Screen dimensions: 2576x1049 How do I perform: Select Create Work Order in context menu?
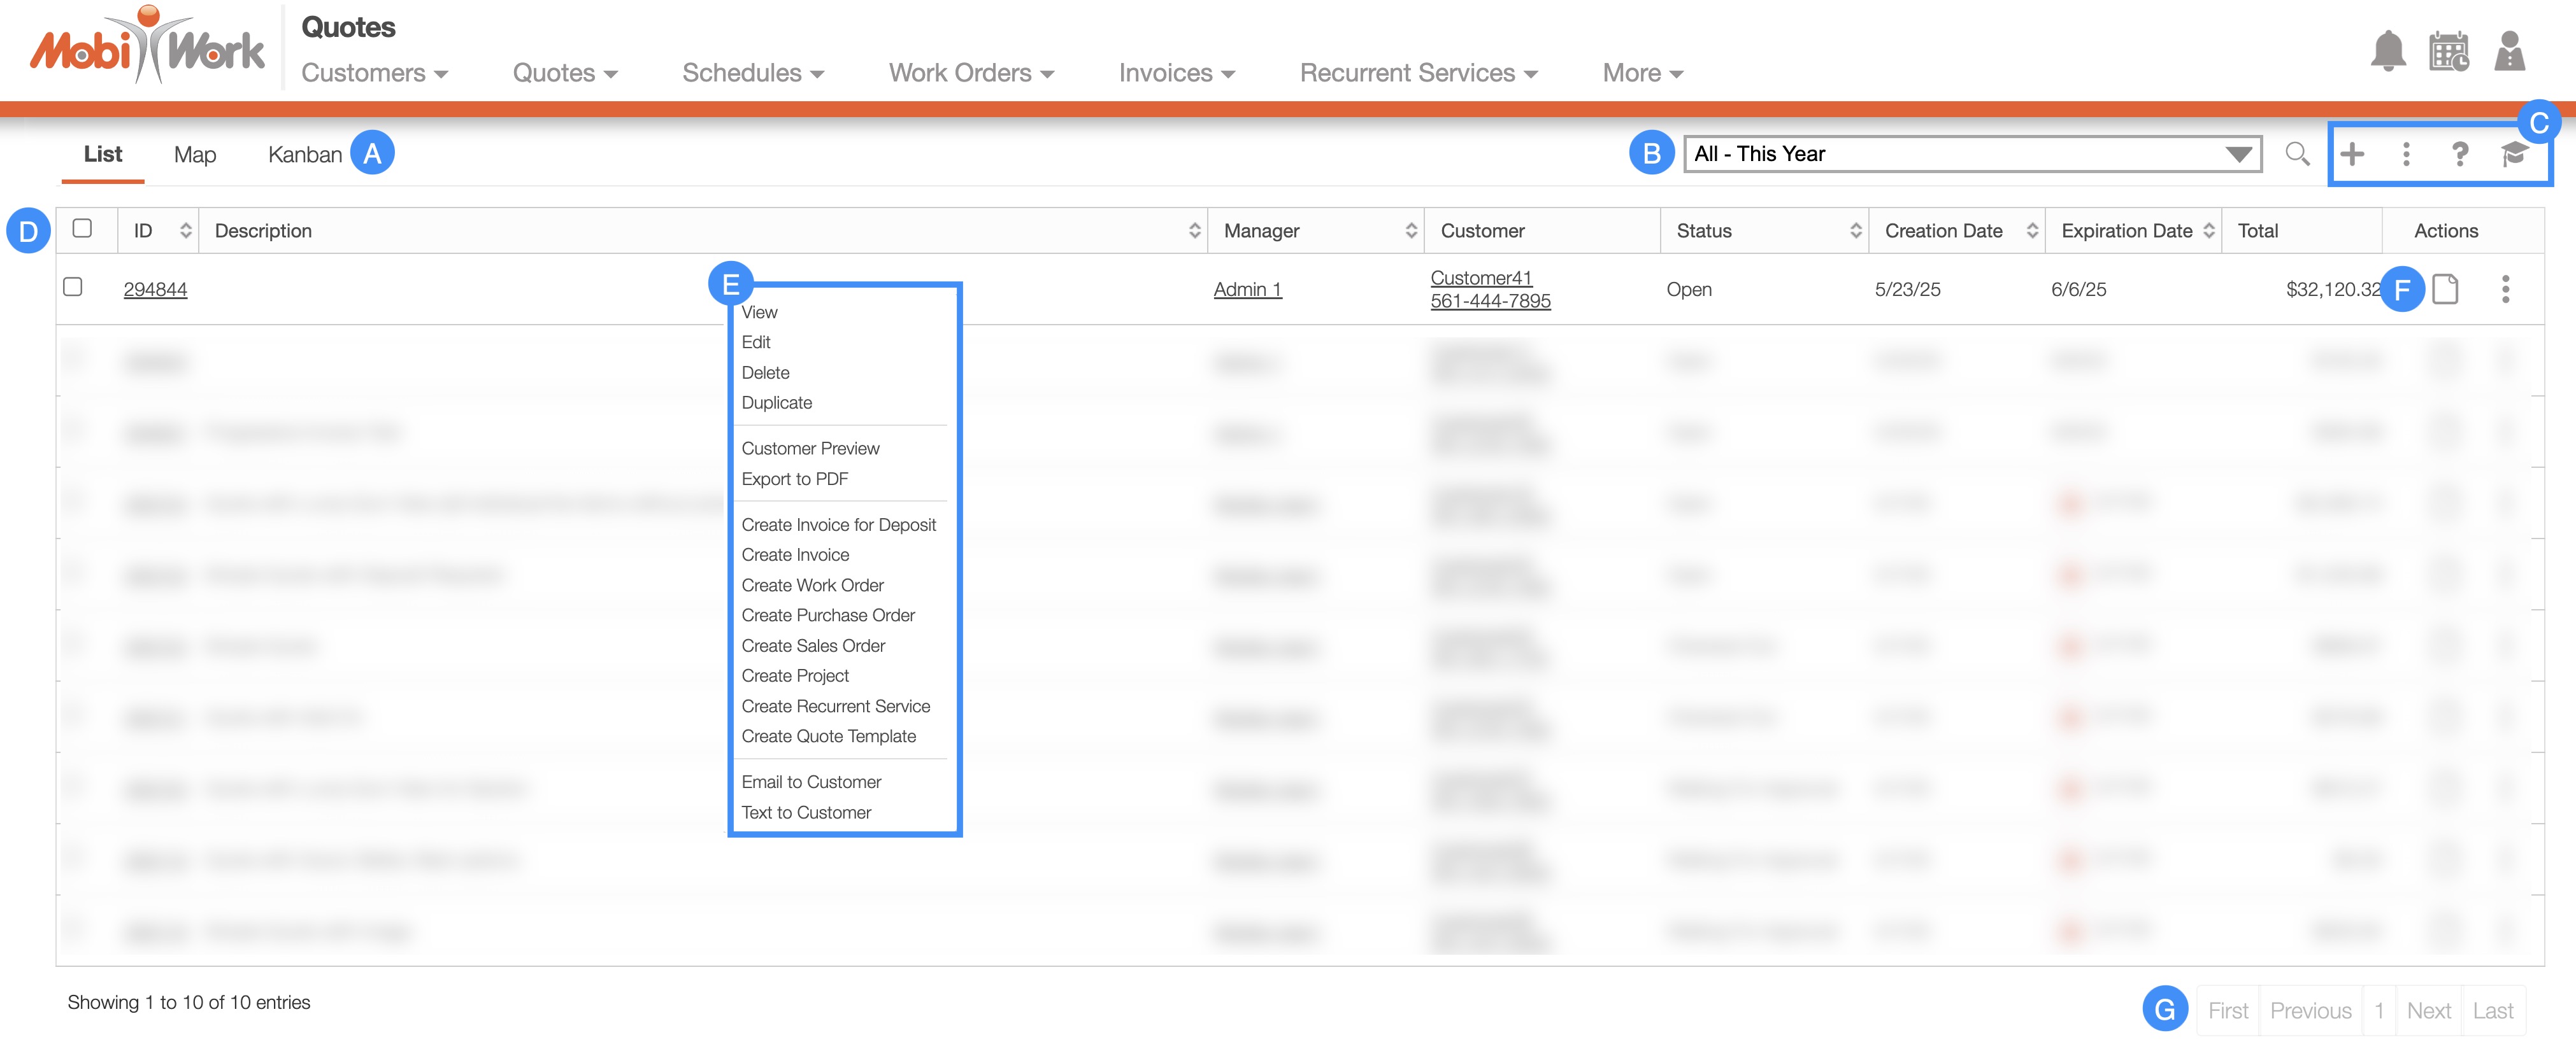(812, 586)
